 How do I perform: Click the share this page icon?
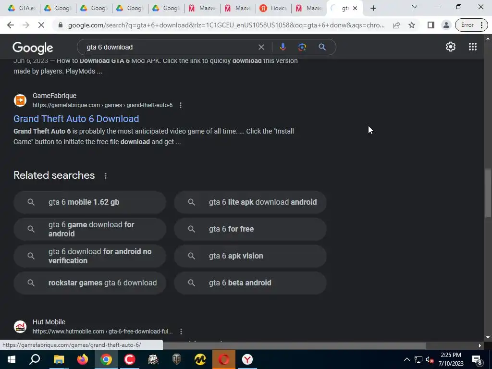click(x=396, y=25)
